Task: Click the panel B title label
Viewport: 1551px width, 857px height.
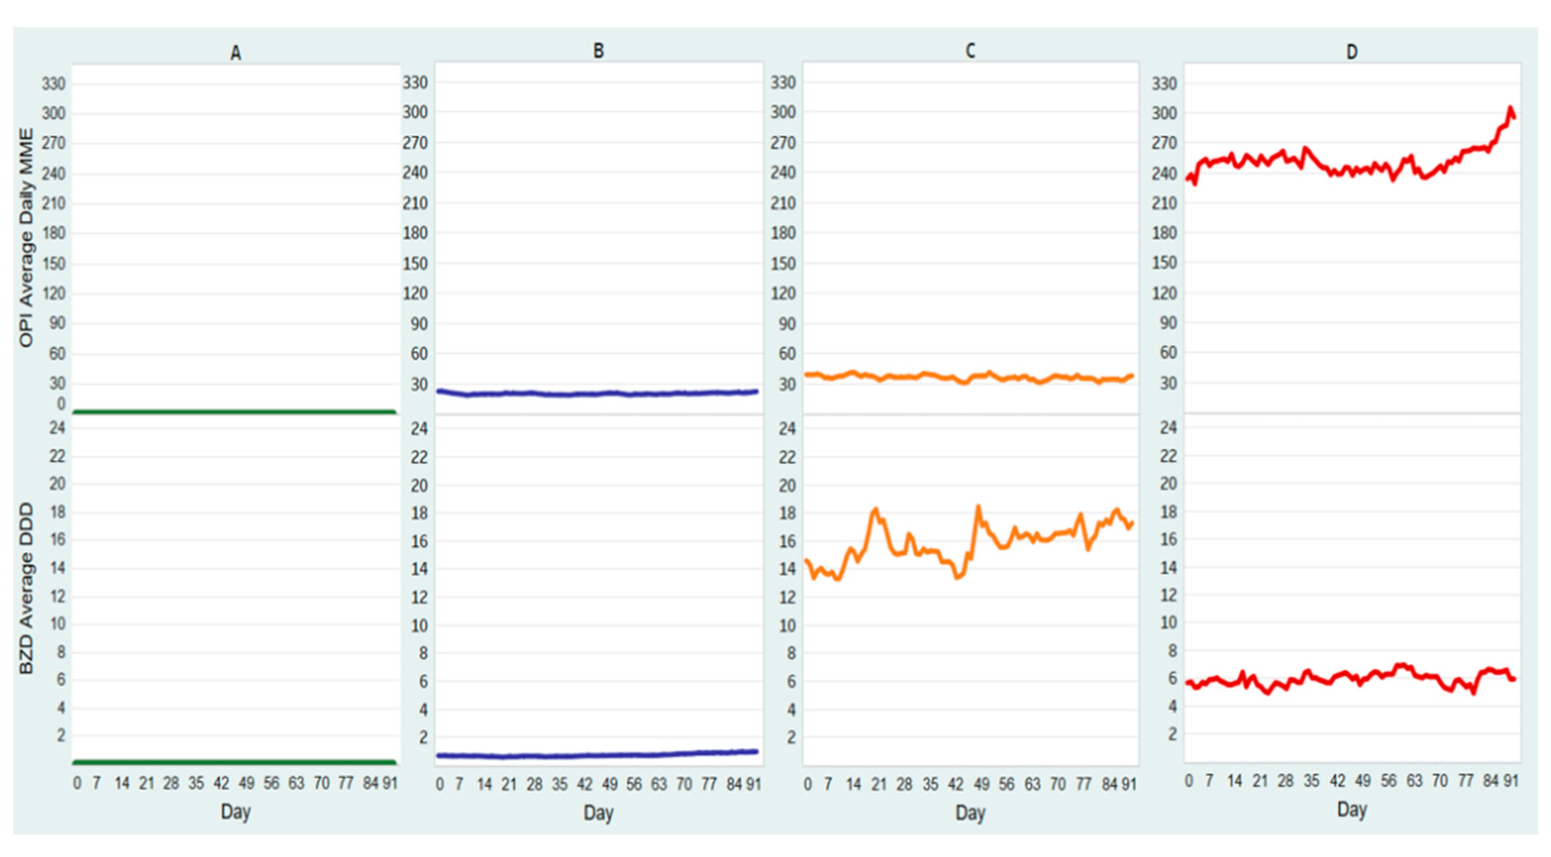Action: tap(598, 51)
